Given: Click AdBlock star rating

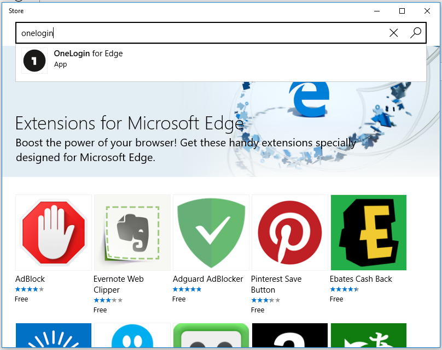Looking at the screenshot, I should 30,289.
